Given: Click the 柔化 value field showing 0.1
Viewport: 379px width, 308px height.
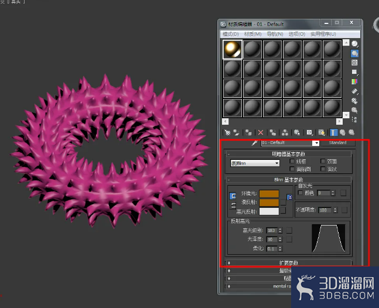Looking at the screenshot, I should pyautogui.click(x=272, y=249).
